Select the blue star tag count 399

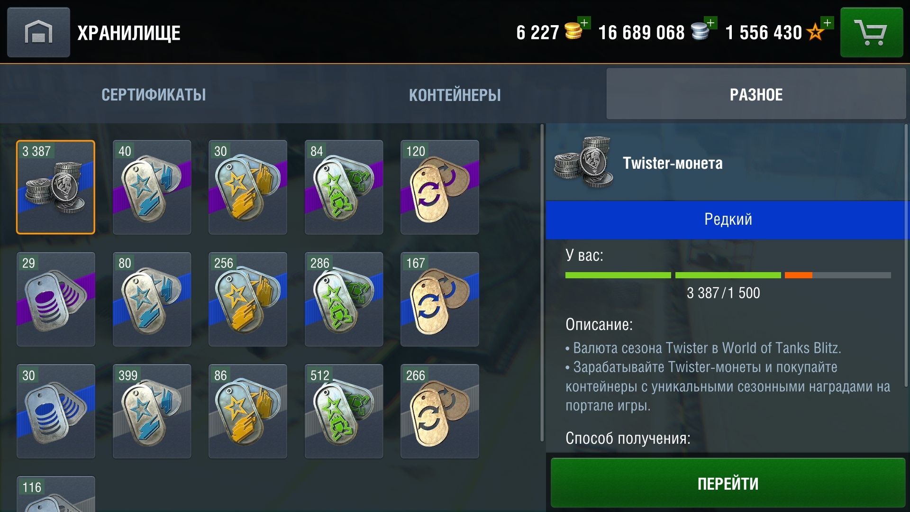(x=152, y=411)
